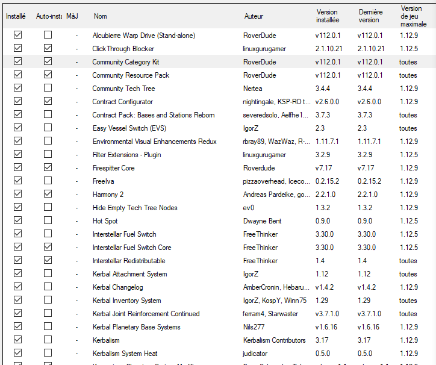Sort by Dernière version column header
The width and height of the screenshot is (436, 365).
[x=370, y=16]
